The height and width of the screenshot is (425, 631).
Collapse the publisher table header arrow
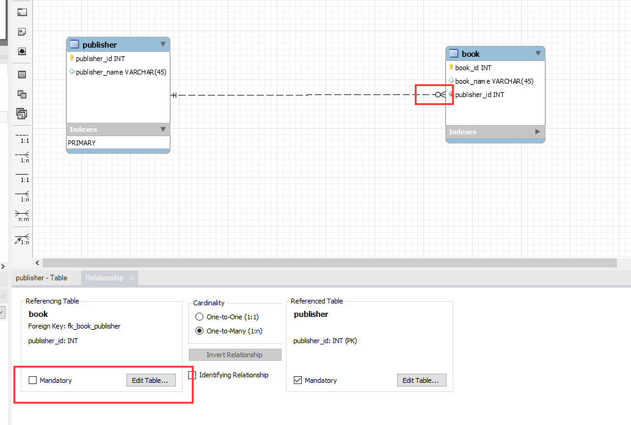point(162,44)
